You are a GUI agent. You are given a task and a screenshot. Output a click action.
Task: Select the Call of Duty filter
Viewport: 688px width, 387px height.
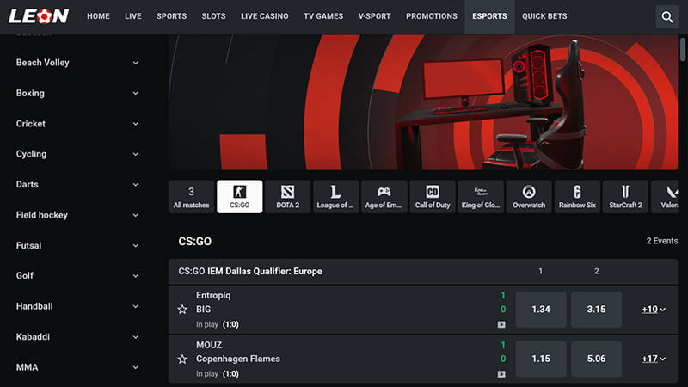pos(433,197)
